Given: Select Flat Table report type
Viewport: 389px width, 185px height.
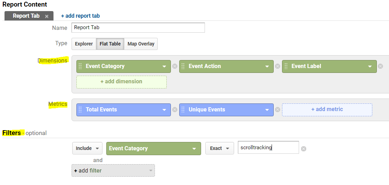Looking at the screenshot, I should pyautogui.click(x=110, y=44).
